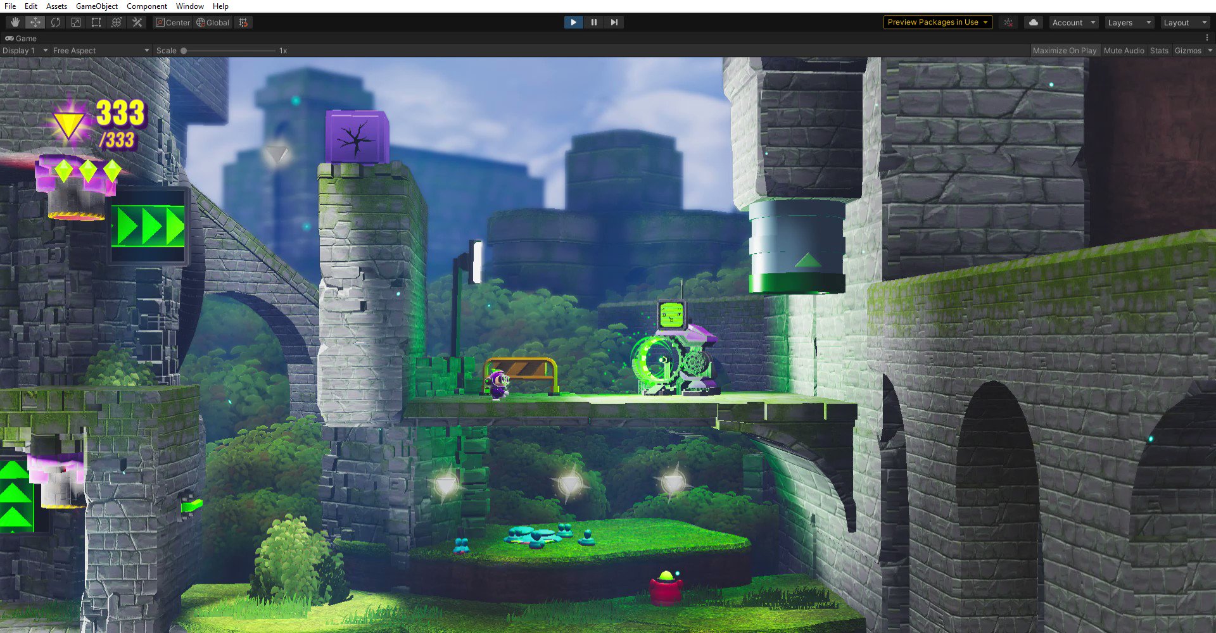This screenshot has height=633, width=1216.
Task: Click the green cylinder with up arrow
Action: 797,247
